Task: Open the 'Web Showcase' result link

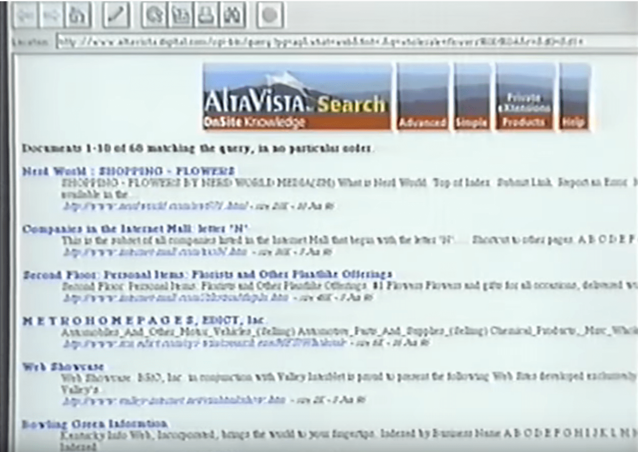Action: click(63, 367)
